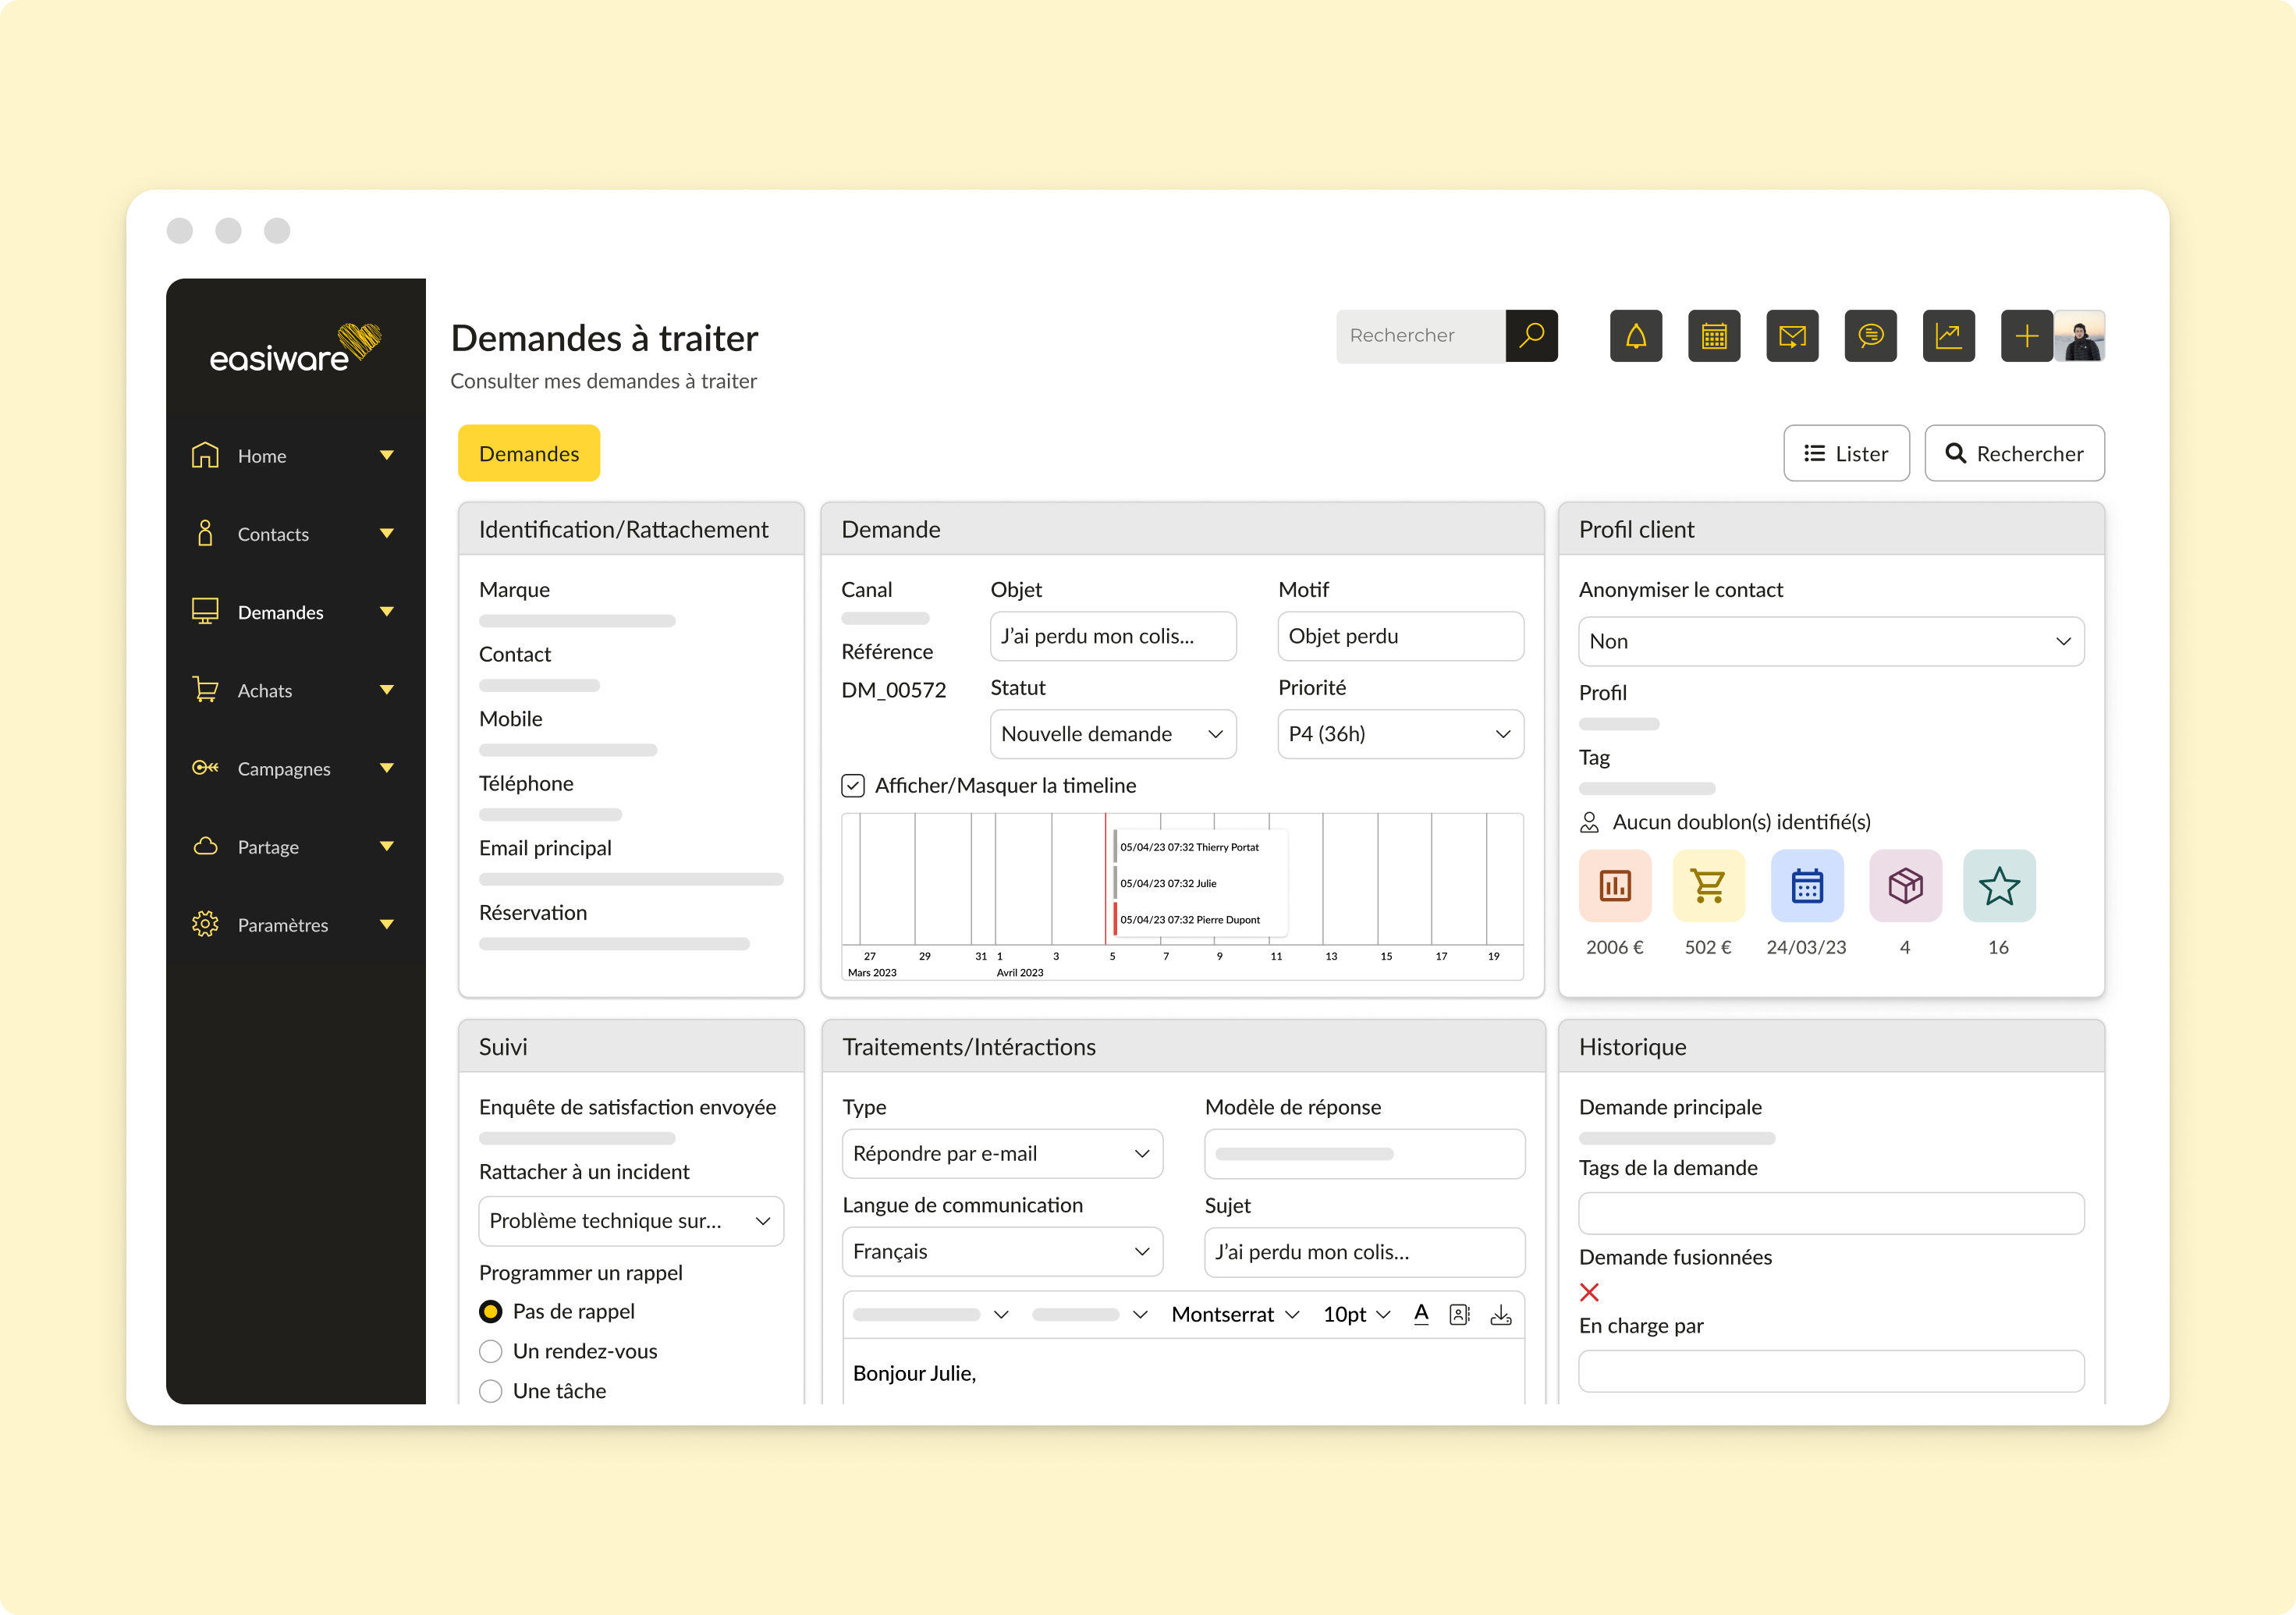Image resolution: width=2296 pixels, height=1615 pixels.
Task: Click the Rechercher button
Action: 2014,453
